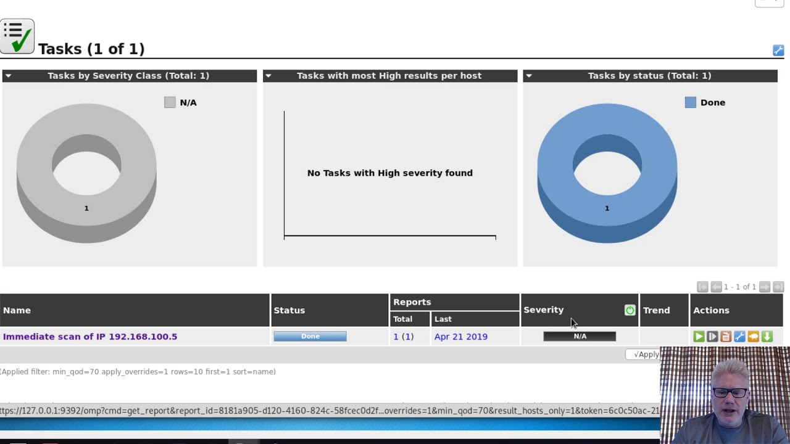Click the Tasks checklist icon
Screen dimensions: 790x444
coord(17,37)
